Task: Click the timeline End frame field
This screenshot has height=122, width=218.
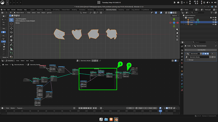Action: 153,108
